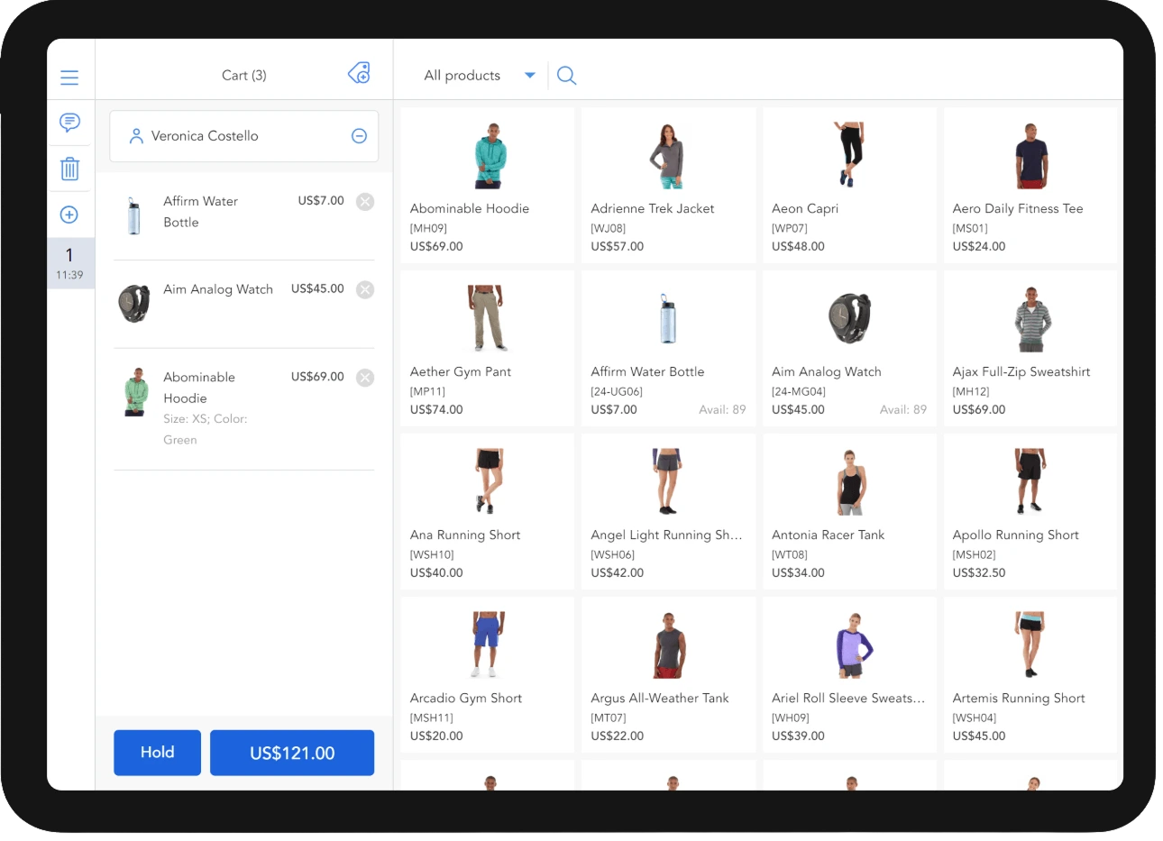Image resolution: width=1163 pixels, height=841 pixels.
Task: Click the product search magnifier icon
Action: 566,76
